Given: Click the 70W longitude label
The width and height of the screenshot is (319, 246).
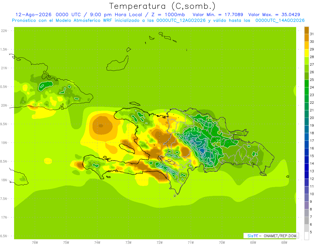Looking at the screenshot, I should [222, 242].
